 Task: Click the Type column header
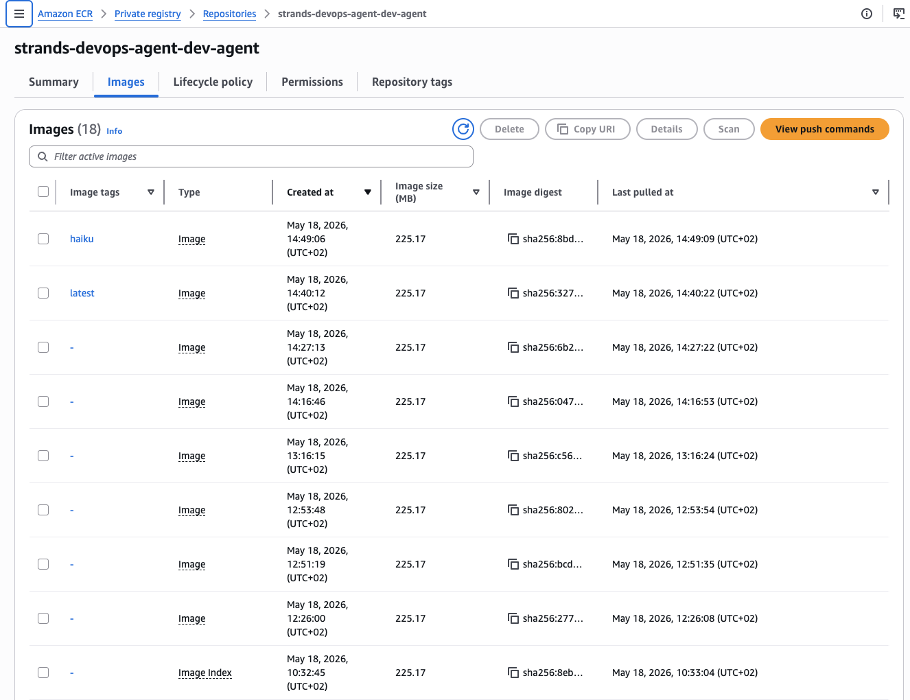189,192
